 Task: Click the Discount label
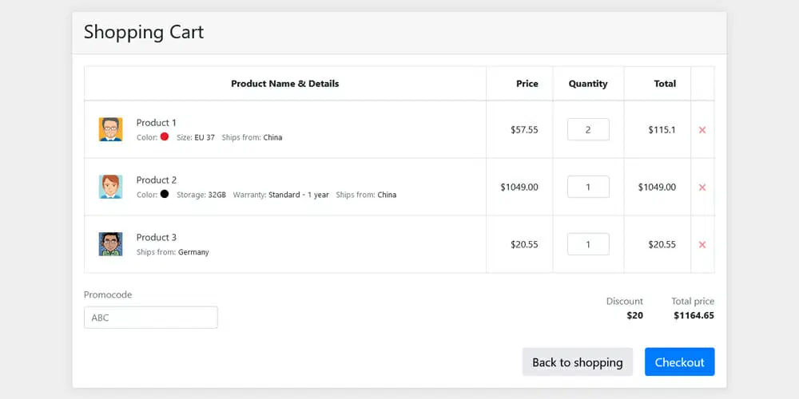pos(625,302)
